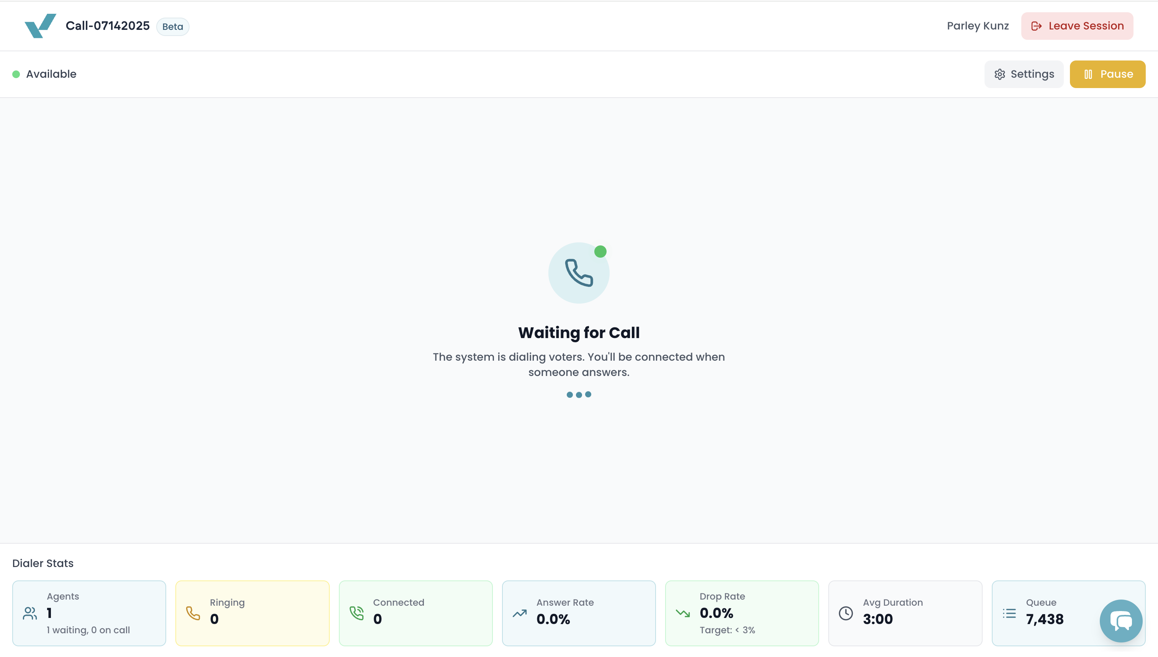The width and height of the screenshot is (1158, 657).
Task: Click the Beta badge
Action: (x=173, y=27)
